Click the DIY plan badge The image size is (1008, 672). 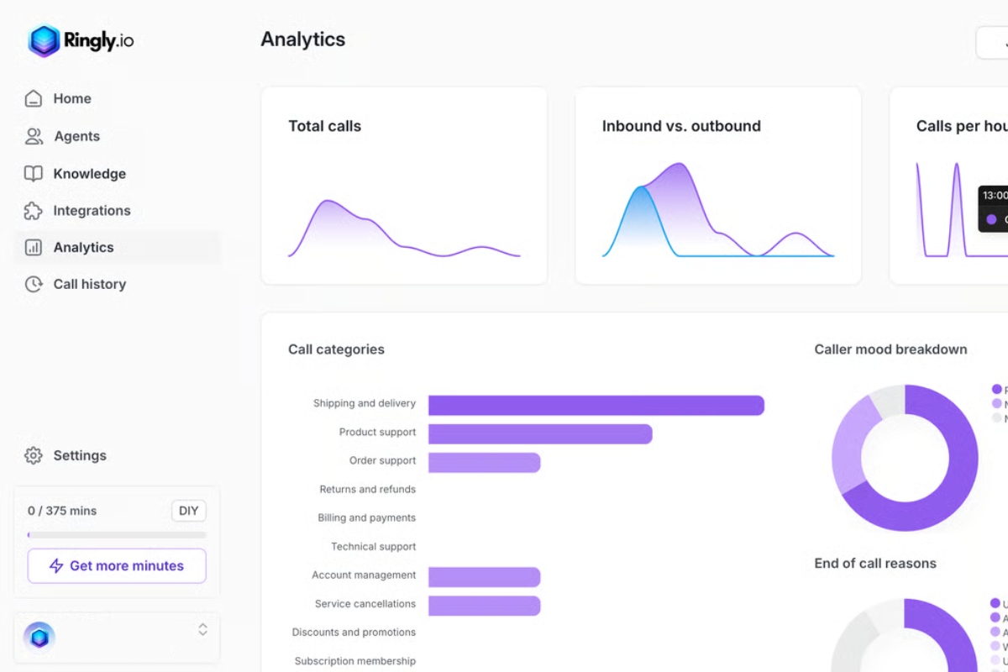[189, 511]
